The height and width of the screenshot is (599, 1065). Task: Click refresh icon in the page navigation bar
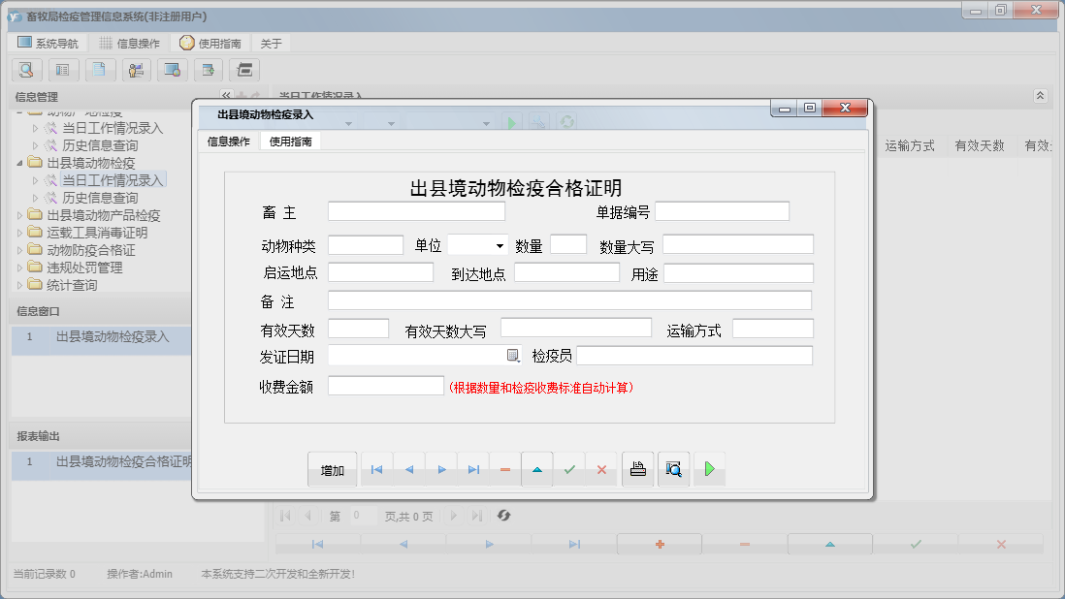(503, 516)
